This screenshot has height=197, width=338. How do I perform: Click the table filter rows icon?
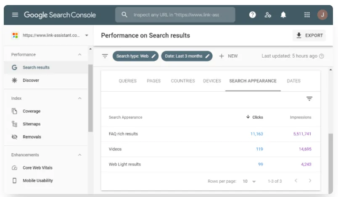click(x=309, y=98)
